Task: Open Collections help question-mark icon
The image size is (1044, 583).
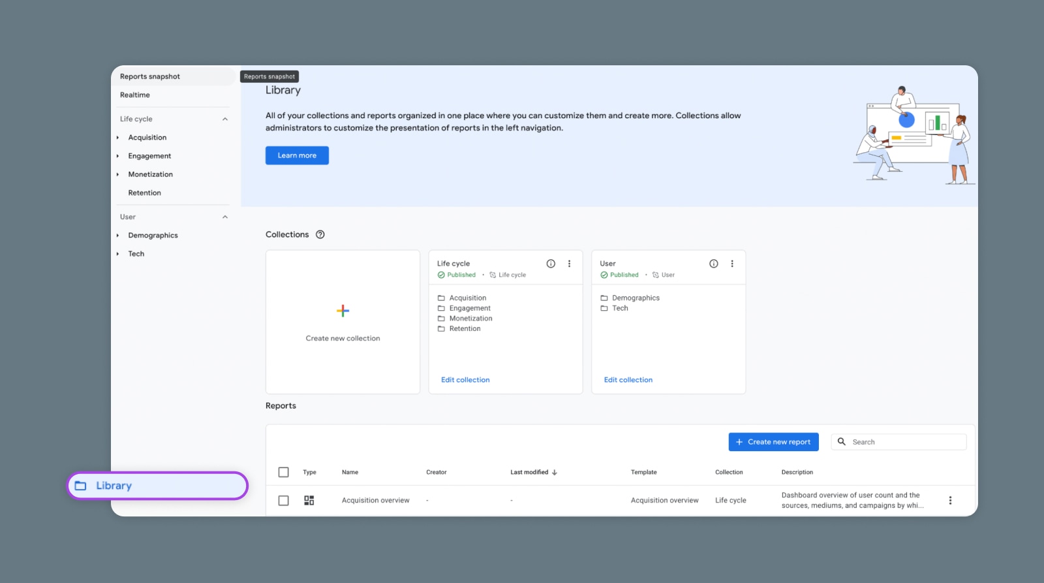Action: pyautogui.click(x=320, y=234)
